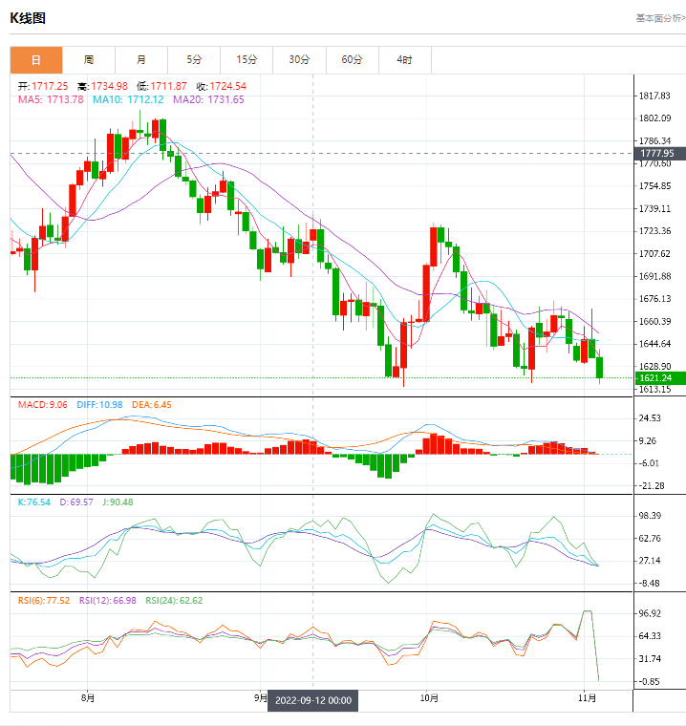This screenshot has height=726, width=686.
Task: Click the opening price 1717.25 value
Action: [x=50, y=86]
